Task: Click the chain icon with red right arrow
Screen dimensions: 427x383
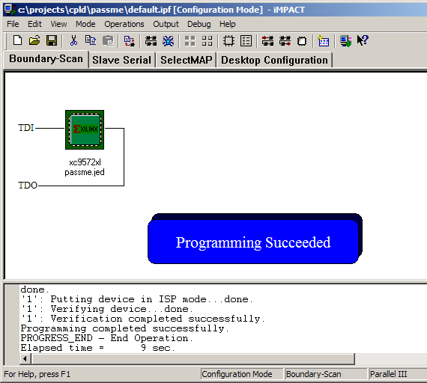Action: point(285,41)
